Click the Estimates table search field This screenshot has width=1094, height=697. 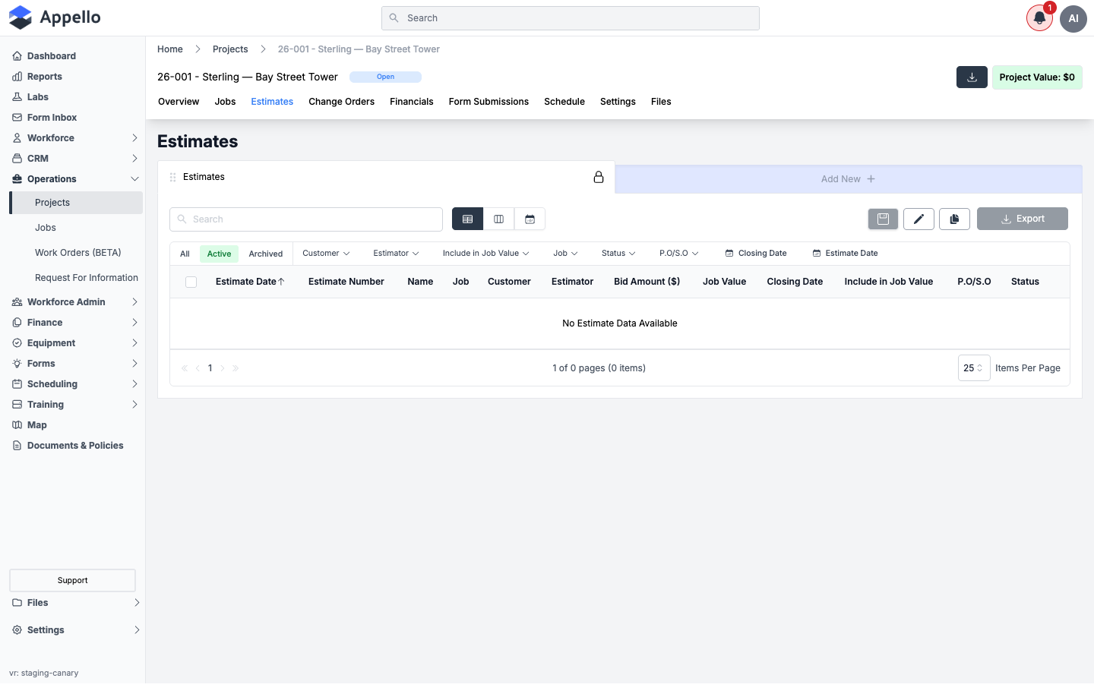click(306, 219)
